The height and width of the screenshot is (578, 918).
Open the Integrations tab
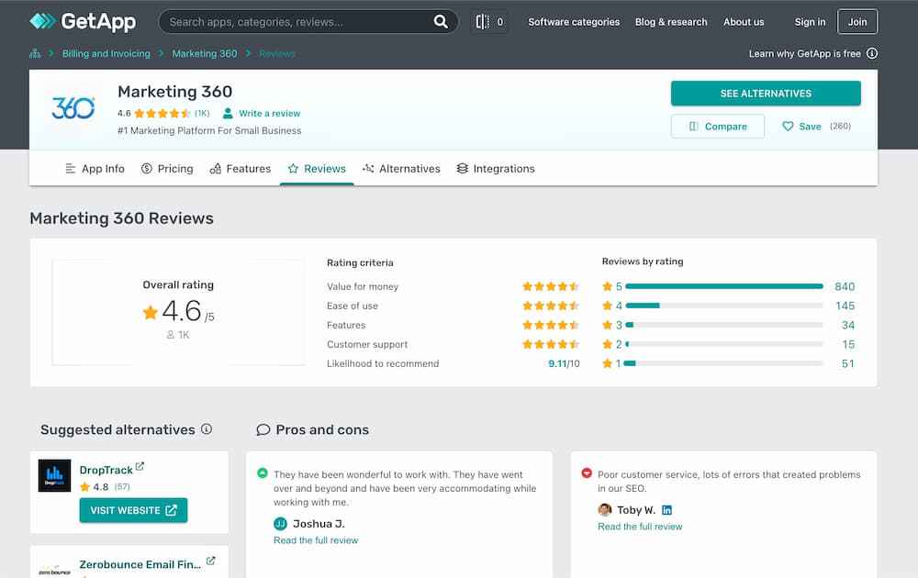coord(496,169)
